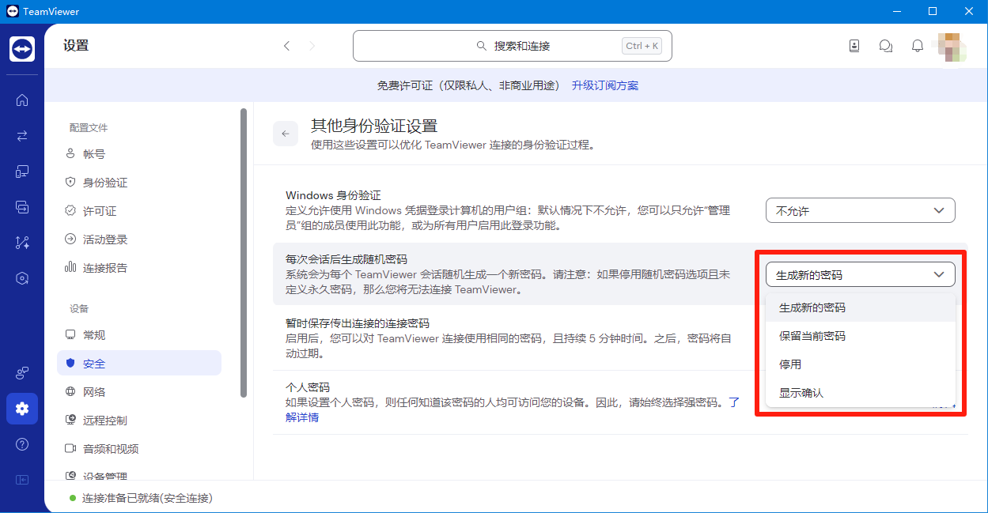The width and height of the screenshot is (988, 513).
Task: Click the settings sidebar vertical scrollbar
Action: click(x=244, y=252)
